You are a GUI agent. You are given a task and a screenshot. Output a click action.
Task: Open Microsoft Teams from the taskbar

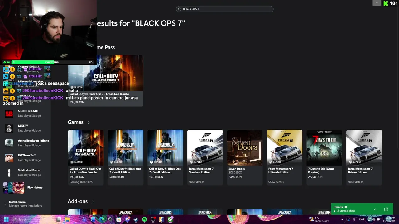pyautogui.click(x=84, y=219)
